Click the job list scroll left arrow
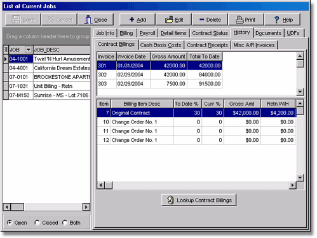Screen dimensions: 317x238 tap(7, 207)
